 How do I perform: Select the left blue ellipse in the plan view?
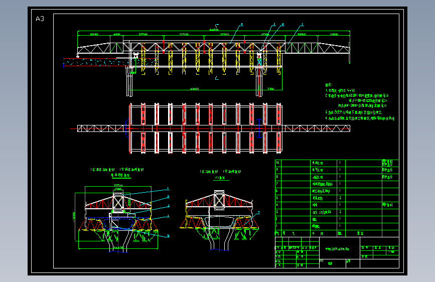(129, 128)
